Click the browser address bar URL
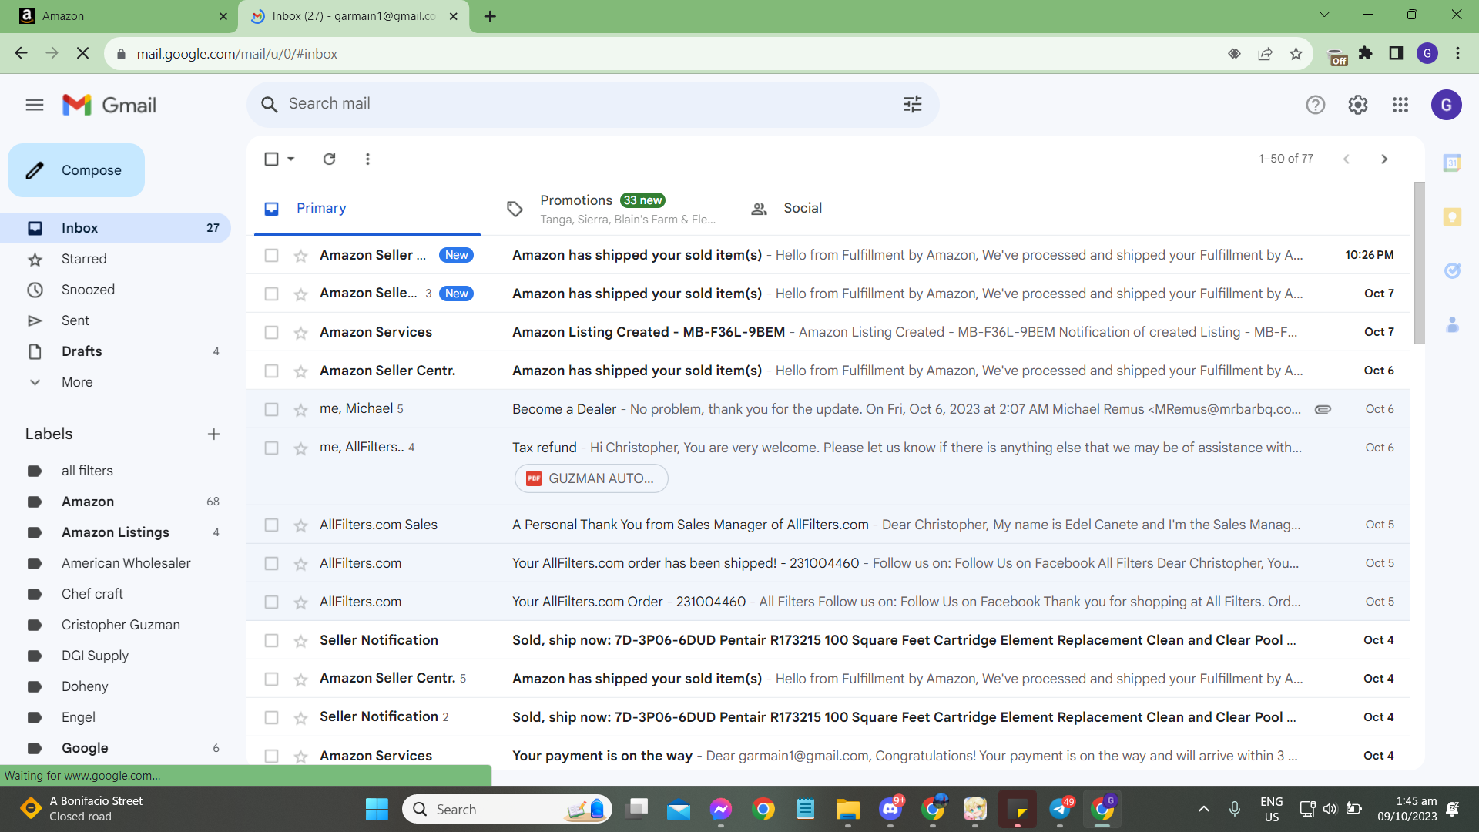The height and width of the screenshot is (832, 1479). (237, 54)
